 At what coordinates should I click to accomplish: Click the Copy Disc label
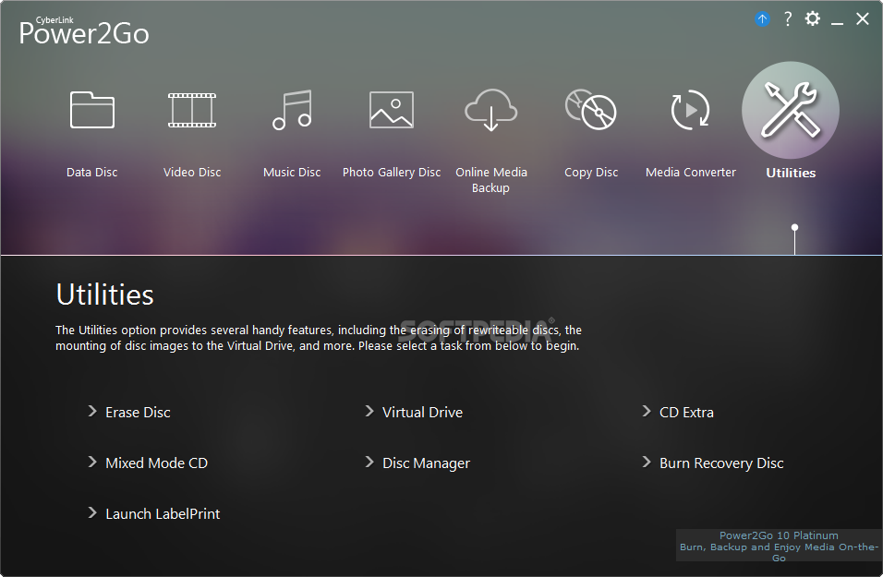pos(591,173)
